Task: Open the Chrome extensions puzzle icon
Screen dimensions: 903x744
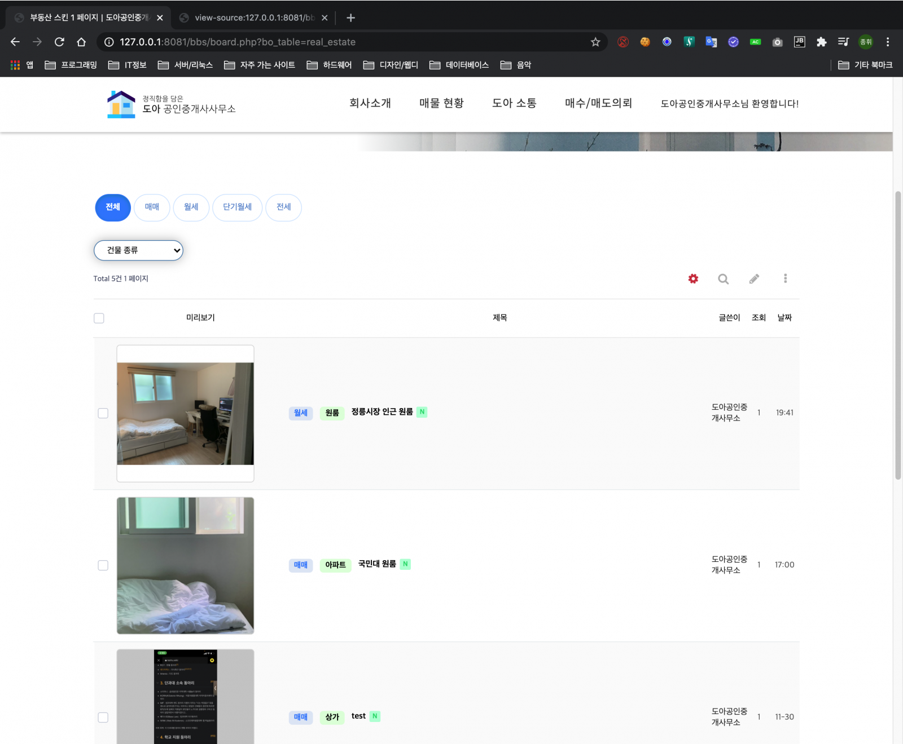Action: (821, 42)
